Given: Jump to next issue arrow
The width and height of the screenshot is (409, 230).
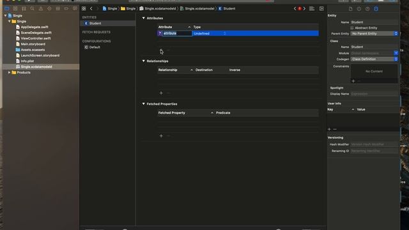Looking at the screenshot, I should click(x=304, y=8).
